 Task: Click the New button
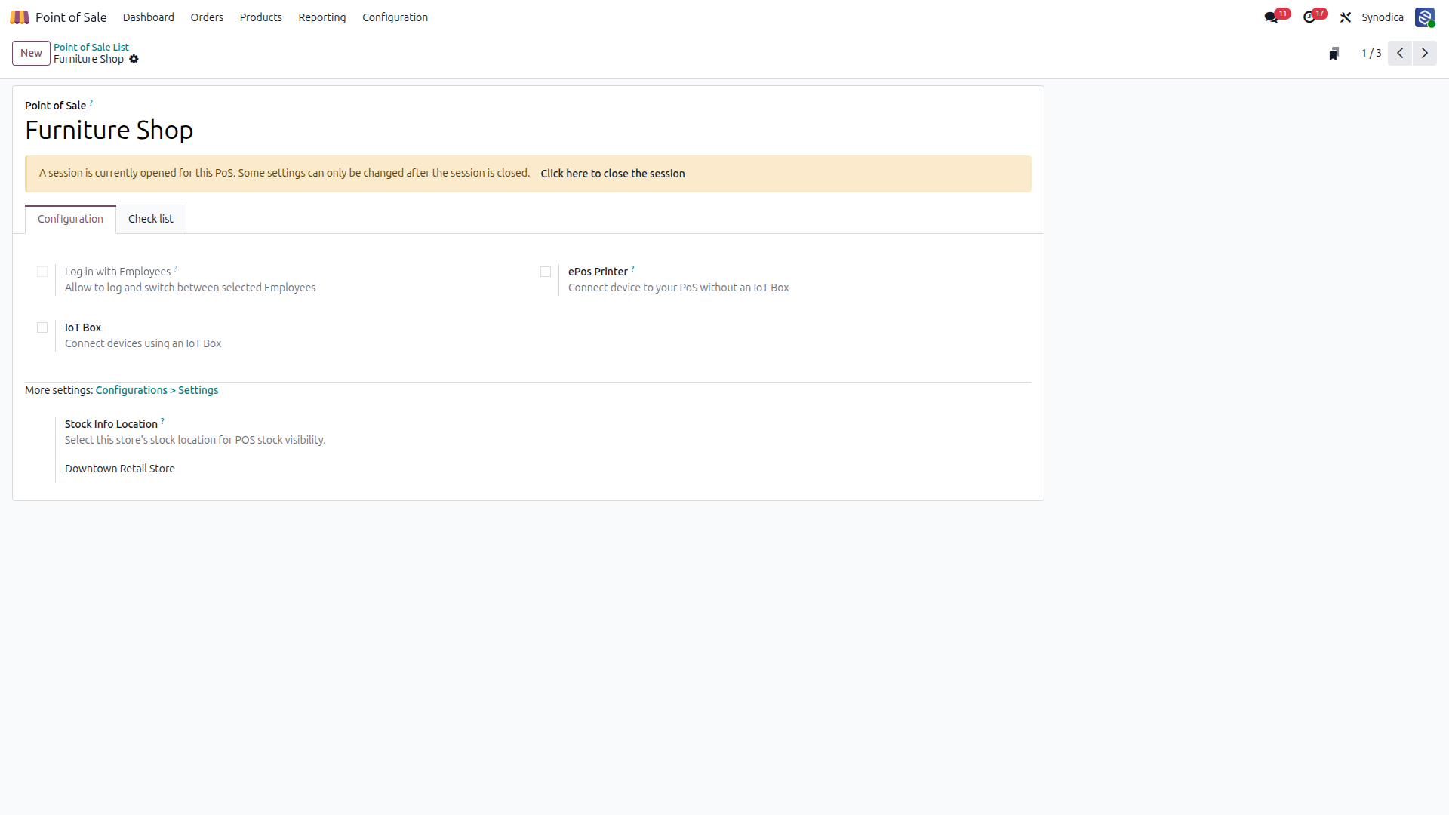(31, 53)
